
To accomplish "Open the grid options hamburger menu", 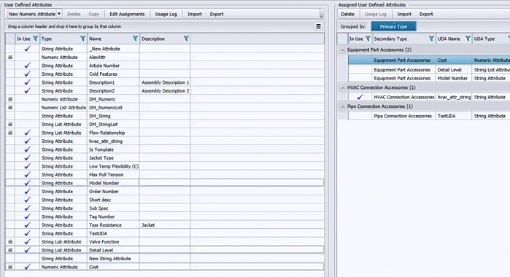I will coord(318,26).
